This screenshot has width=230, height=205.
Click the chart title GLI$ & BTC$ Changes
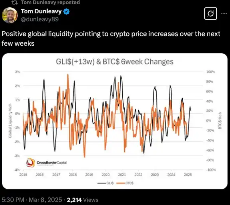click(x=115, y=62)
